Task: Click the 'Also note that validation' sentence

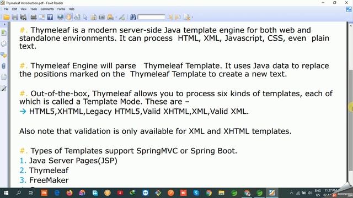Action: pos(156,131)
